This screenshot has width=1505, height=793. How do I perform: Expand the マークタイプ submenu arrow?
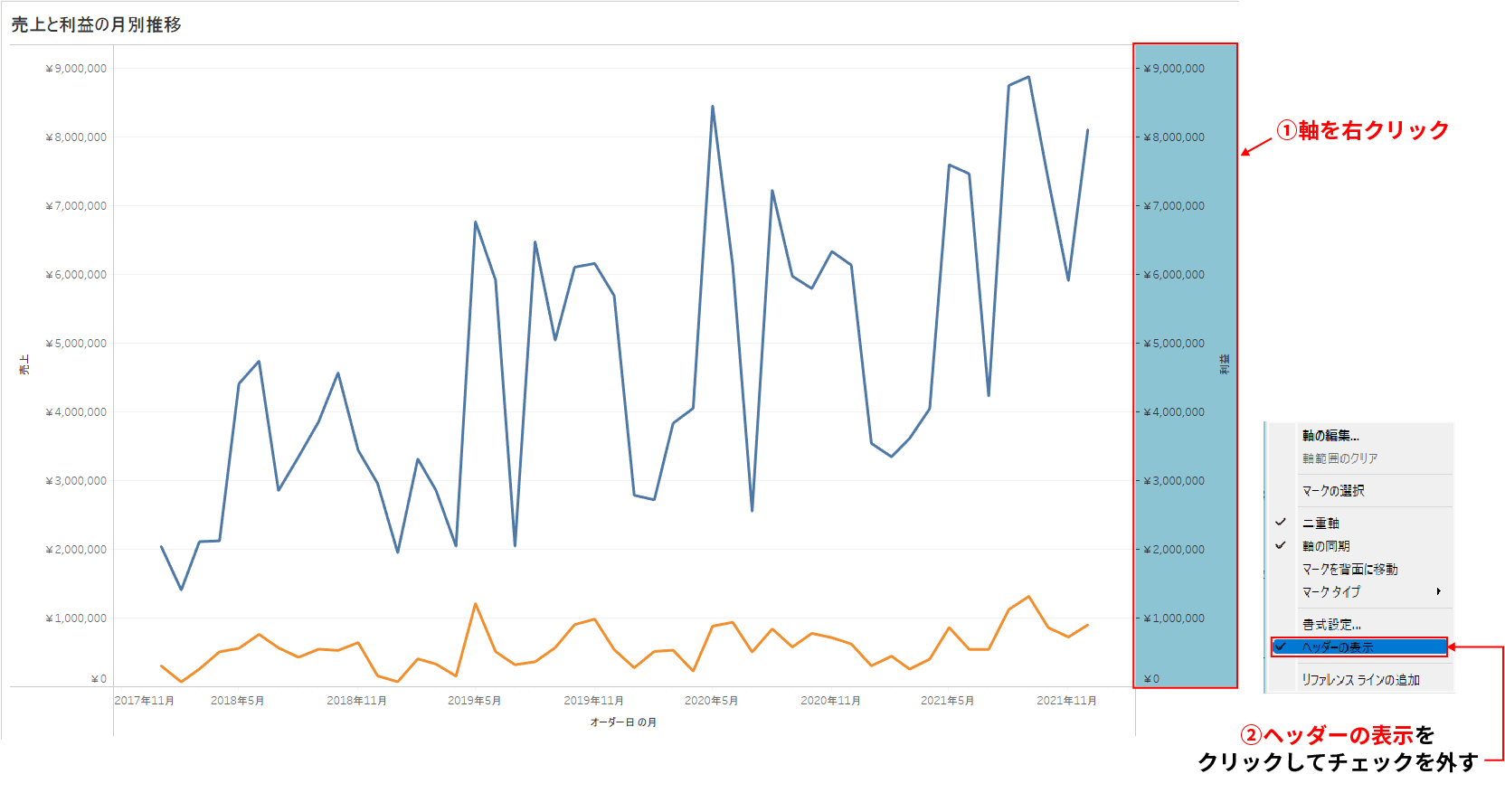pos(1438,591)
